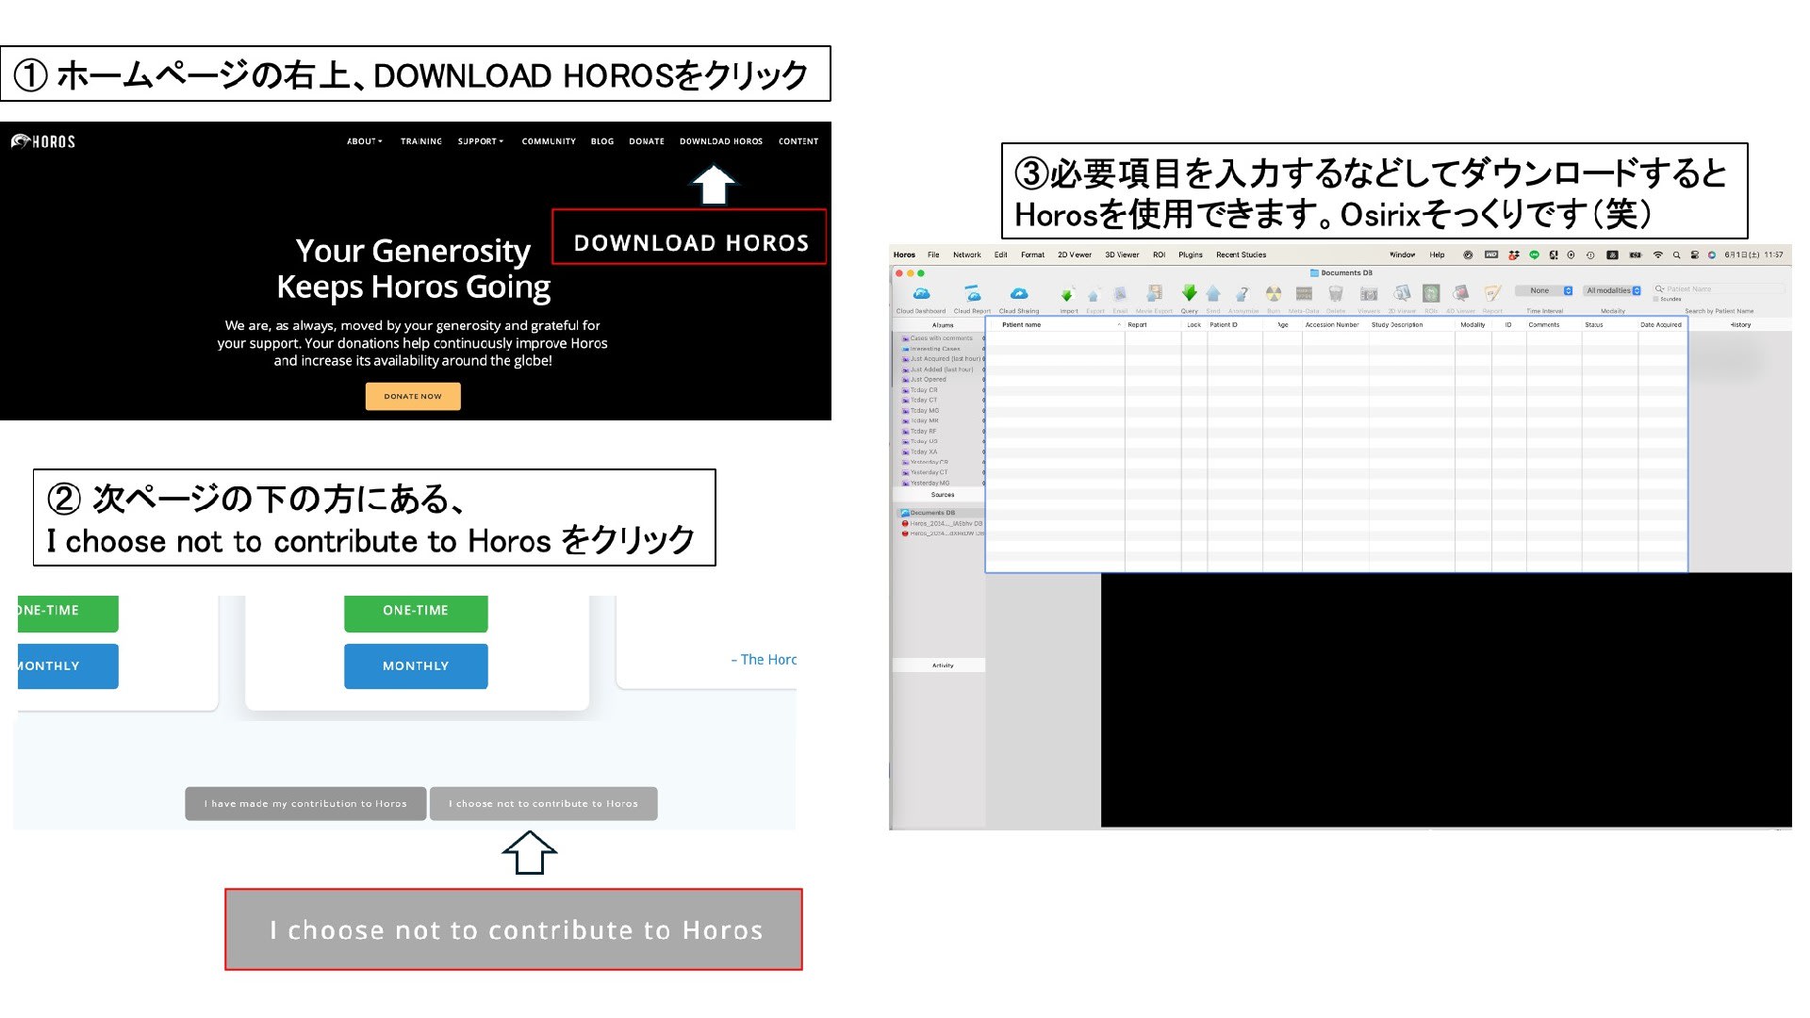This screenshot has height=1018, width=1810.
Task: Click the Wi-Fi icon in the menu bar
Action: coord(1658,254)
